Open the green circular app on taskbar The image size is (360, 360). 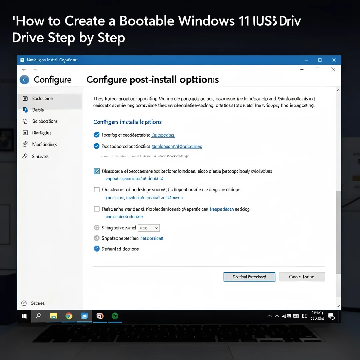[x=115, y=316]
